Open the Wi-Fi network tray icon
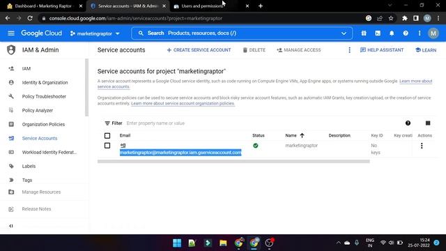 tap(383, 243)
